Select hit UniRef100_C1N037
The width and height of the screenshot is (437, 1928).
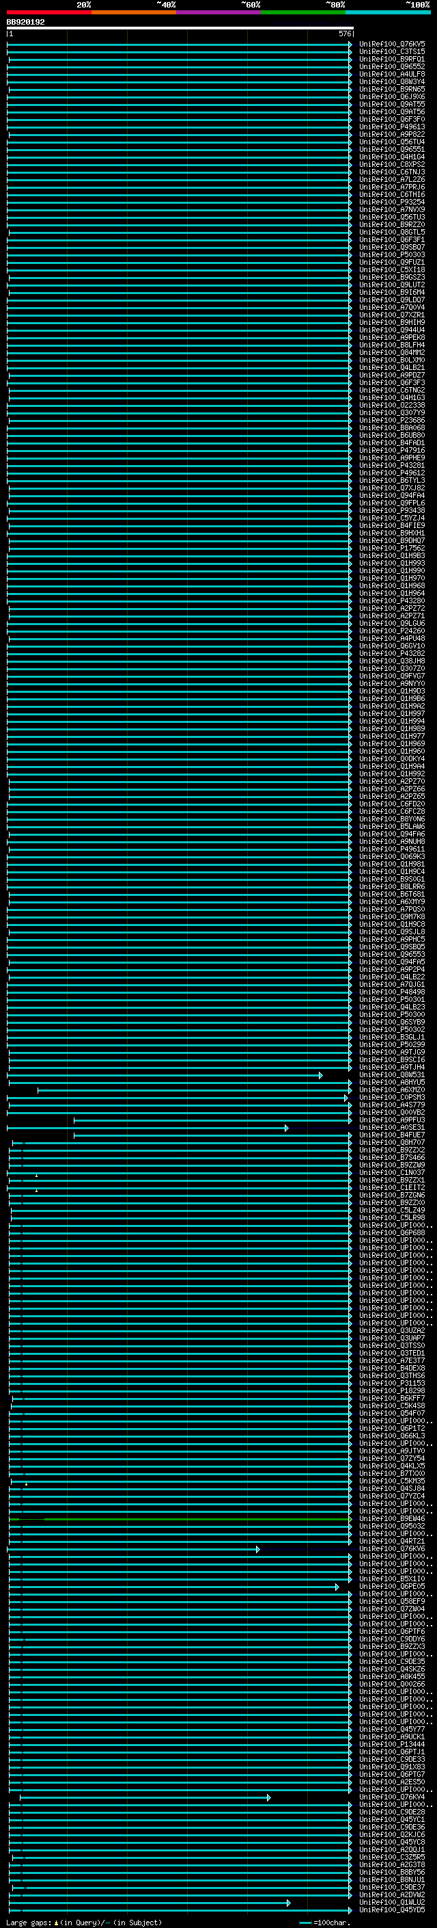pos(392,1172)
